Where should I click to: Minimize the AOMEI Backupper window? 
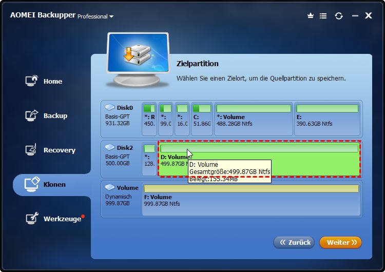click(355, 16)
